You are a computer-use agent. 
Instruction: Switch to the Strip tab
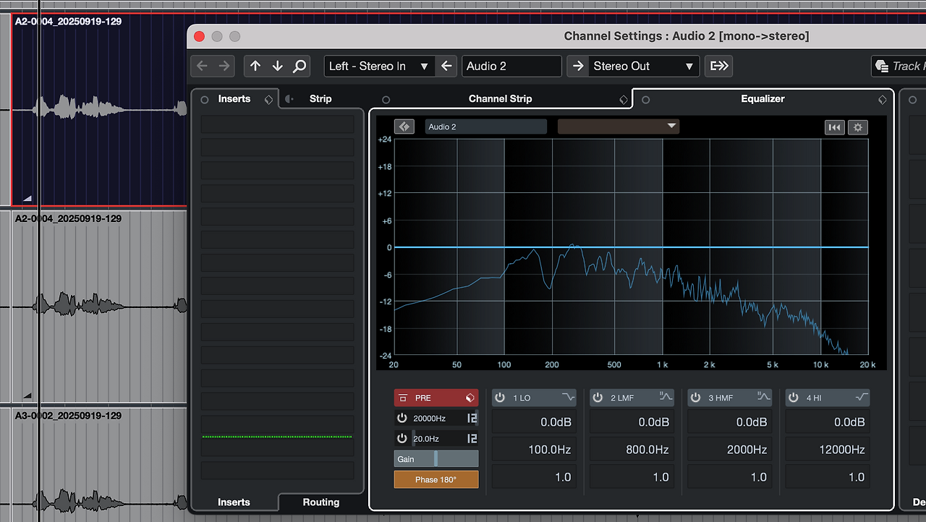pos(320,99)
